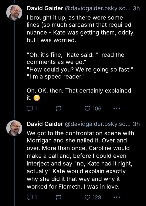The width and height of the screenshot is (146, 206).
Task: Open the 3h timestamp of the second post
Action: click(136, 124)
